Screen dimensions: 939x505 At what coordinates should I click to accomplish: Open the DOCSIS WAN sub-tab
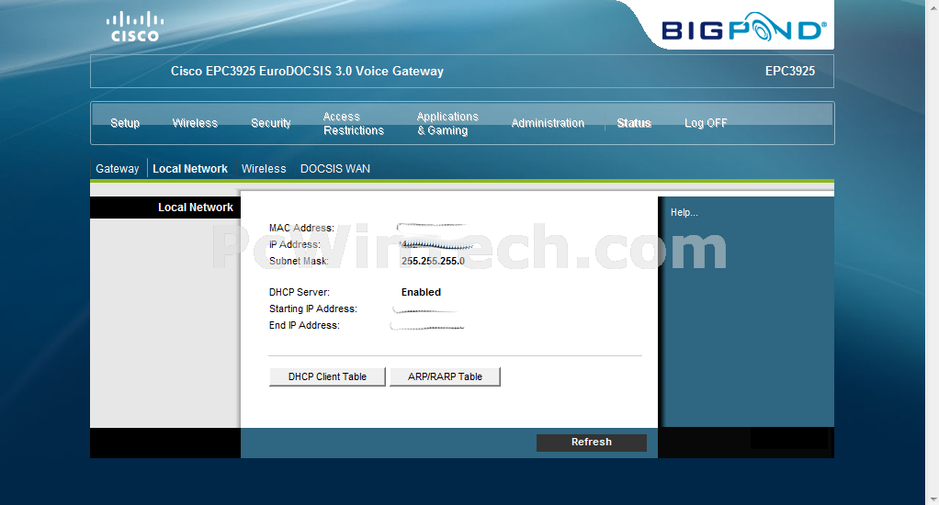point(334,169)
